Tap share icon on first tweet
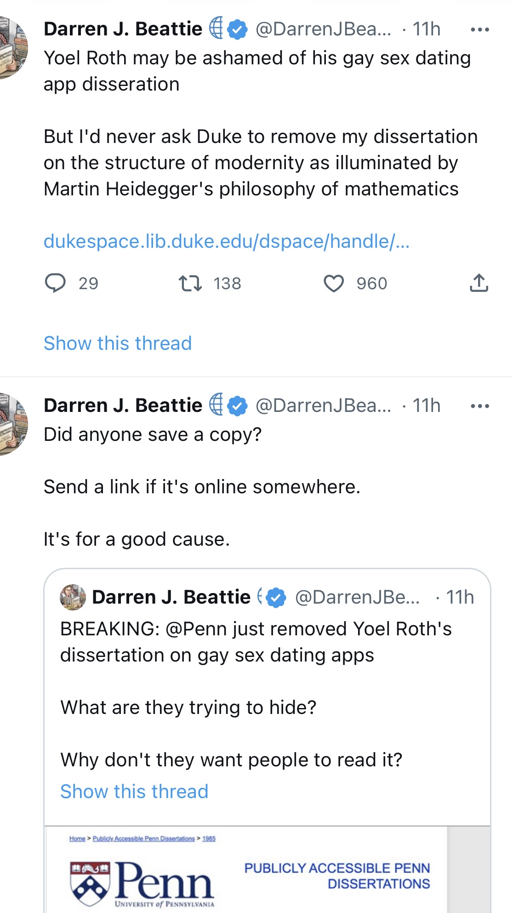 click(479, 283)
